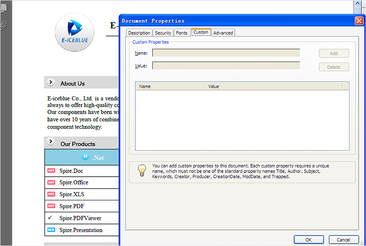366x246 pixels.
Task: Click the dialog resize grip corner
Action: coord(362,243)
